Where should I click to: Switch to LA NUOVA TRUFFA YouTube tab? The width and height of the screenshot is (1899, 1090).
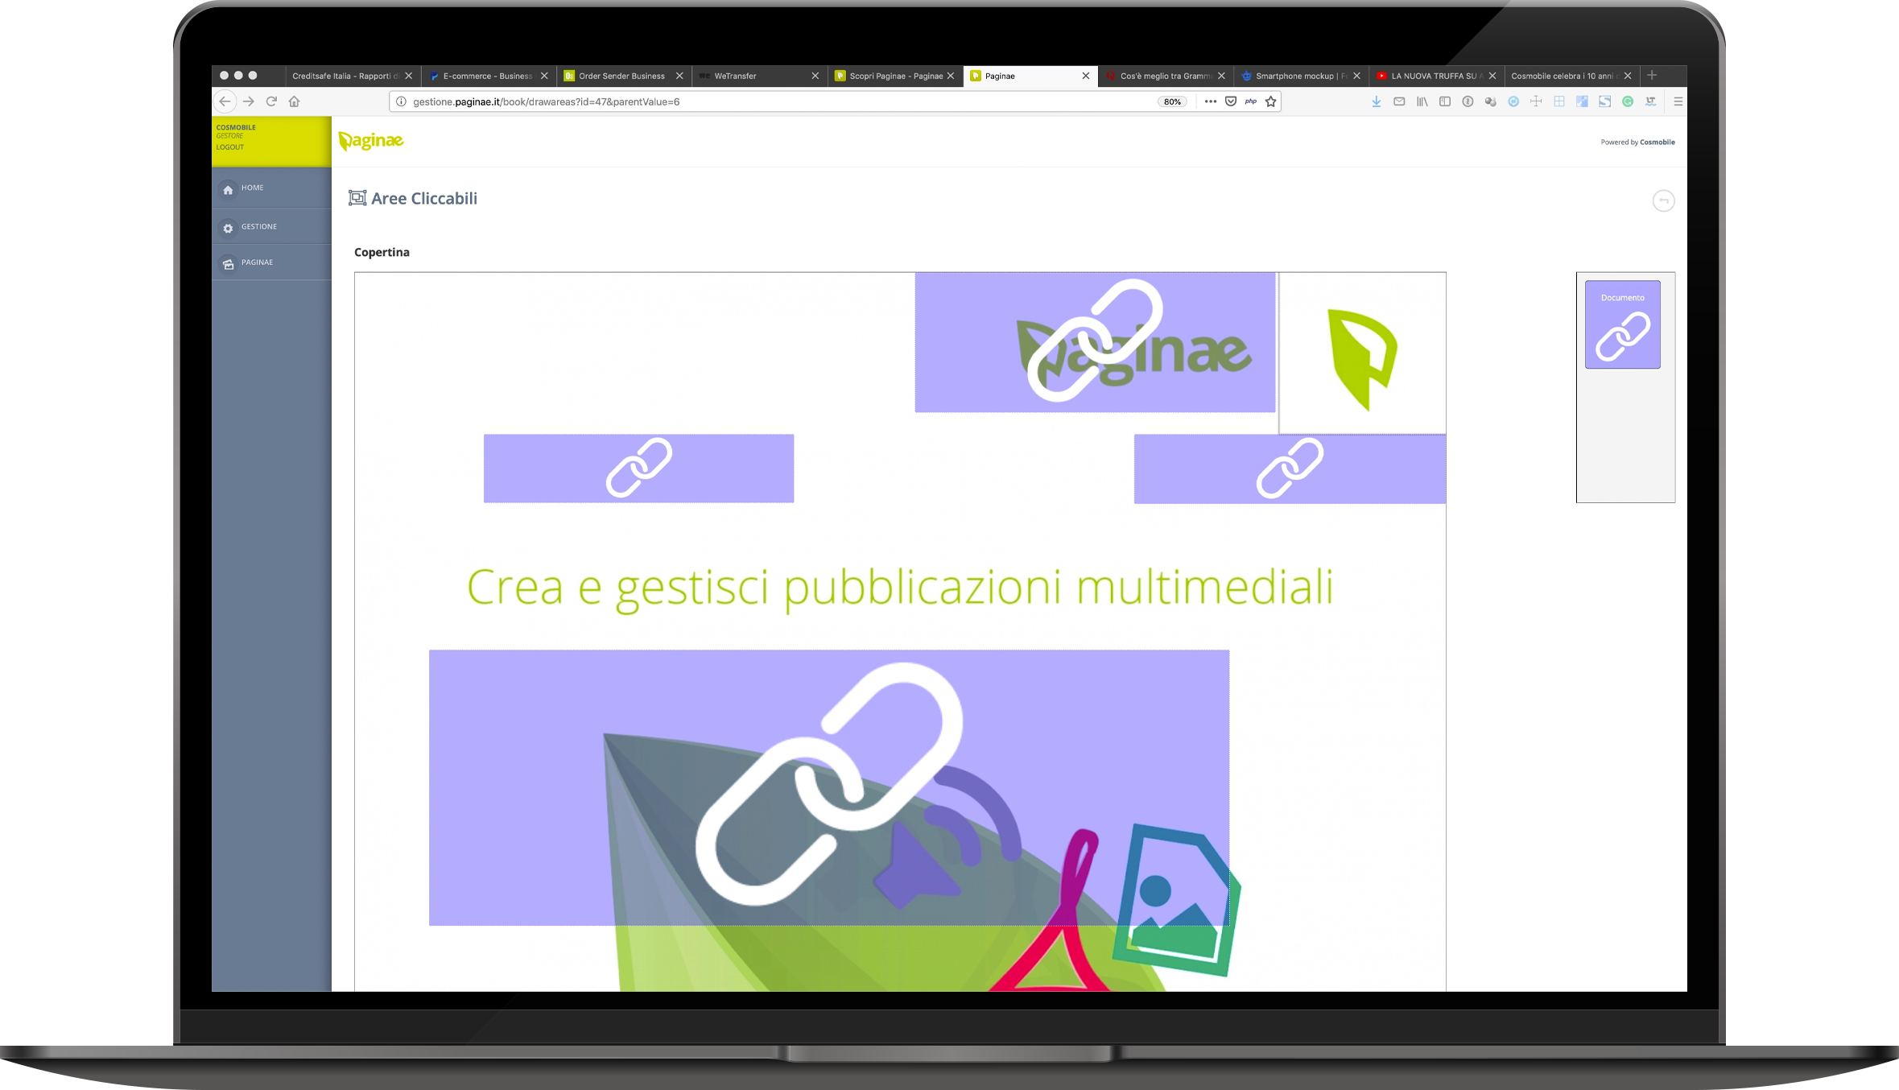(x=1437, y=76)
